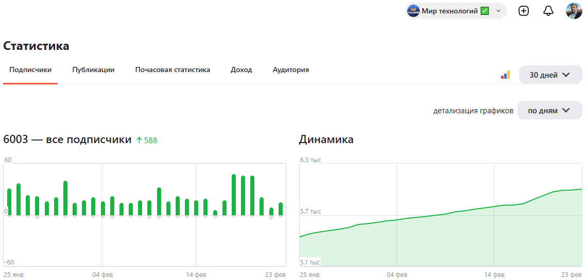
Task: Click 14 фев label under subscribers bar chart
Action: pos(196,275)
